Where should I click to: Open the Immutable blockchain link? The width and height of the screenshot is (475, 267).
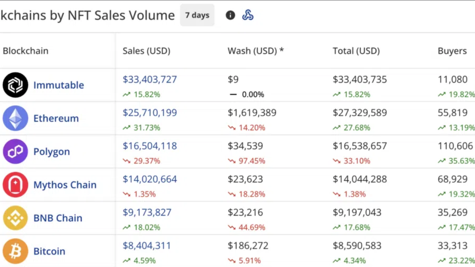pos(59,85)
